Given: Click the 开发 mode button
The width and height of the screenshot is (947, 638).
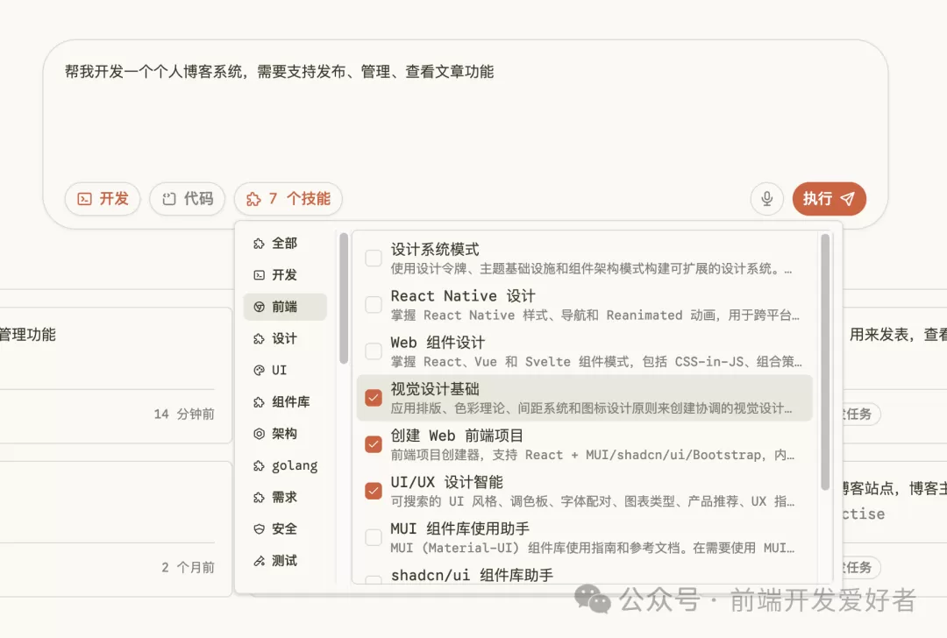Looking at the screenshot, I should coord(103,199).
